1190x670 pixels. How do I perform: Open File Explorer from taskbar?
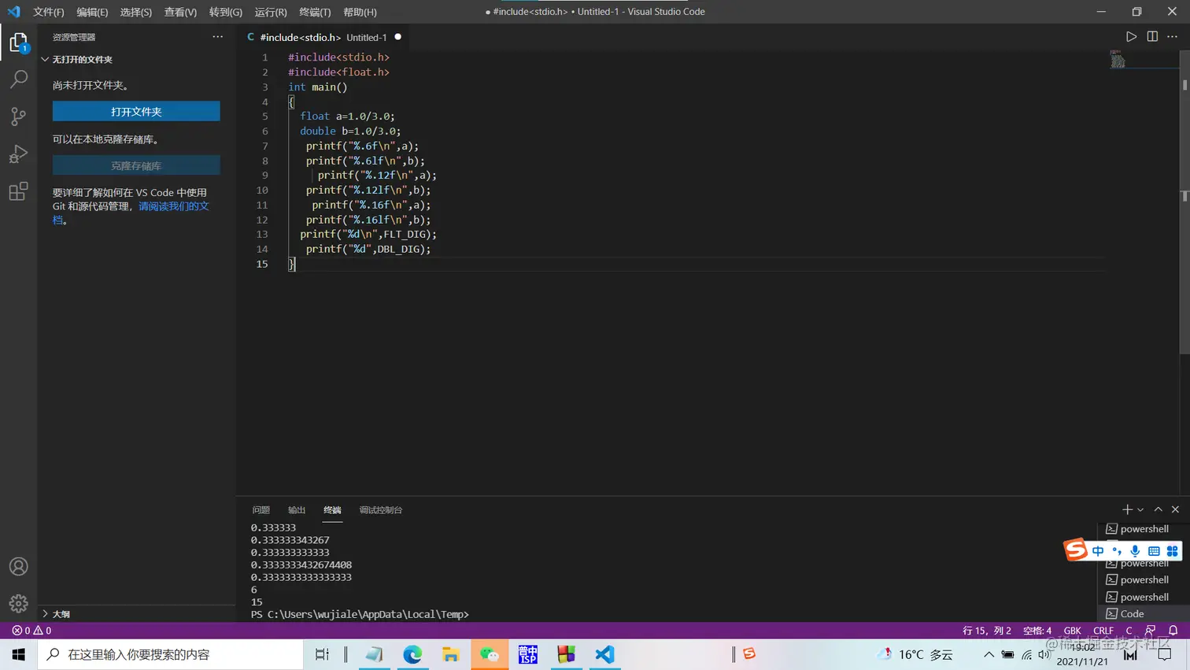[x=450, y=654]
